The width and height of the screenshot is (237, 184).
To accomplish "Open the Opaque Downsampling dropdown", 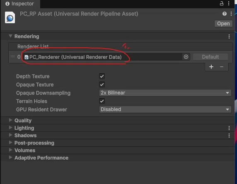I will point(165,93).
